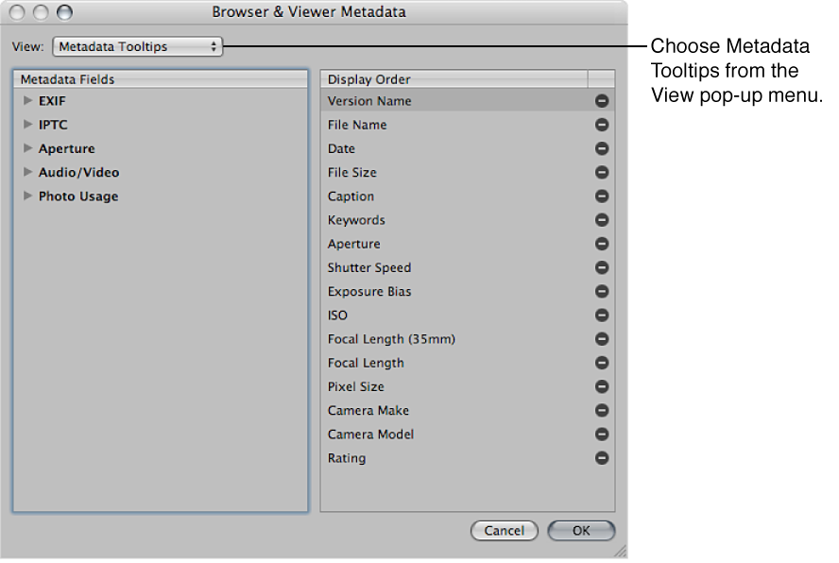Remove the Date field using its minus button
This screenshot has width=839, height=563.
[x=602, y=148]
